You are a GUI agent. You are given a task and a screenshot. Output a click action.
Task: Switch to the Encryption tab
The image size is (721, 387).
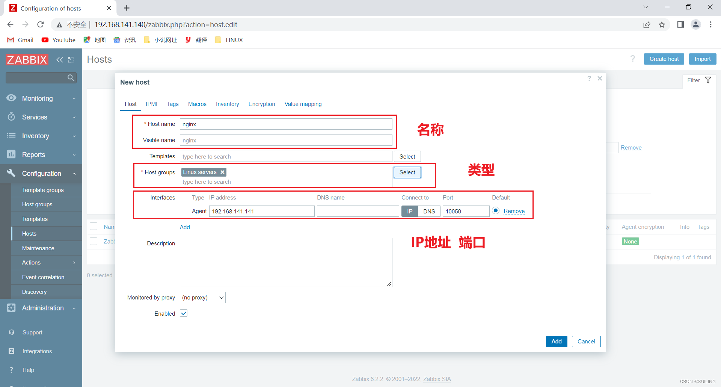point(262,104)
